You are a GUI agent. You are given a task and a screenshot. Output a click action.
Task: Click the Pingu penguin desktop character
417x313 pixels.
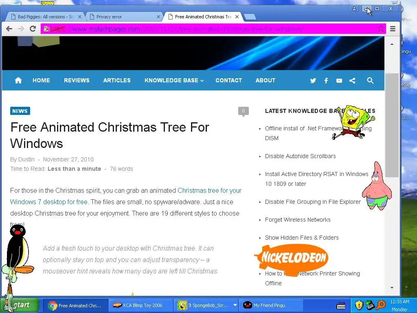click(x=19, y=249)
